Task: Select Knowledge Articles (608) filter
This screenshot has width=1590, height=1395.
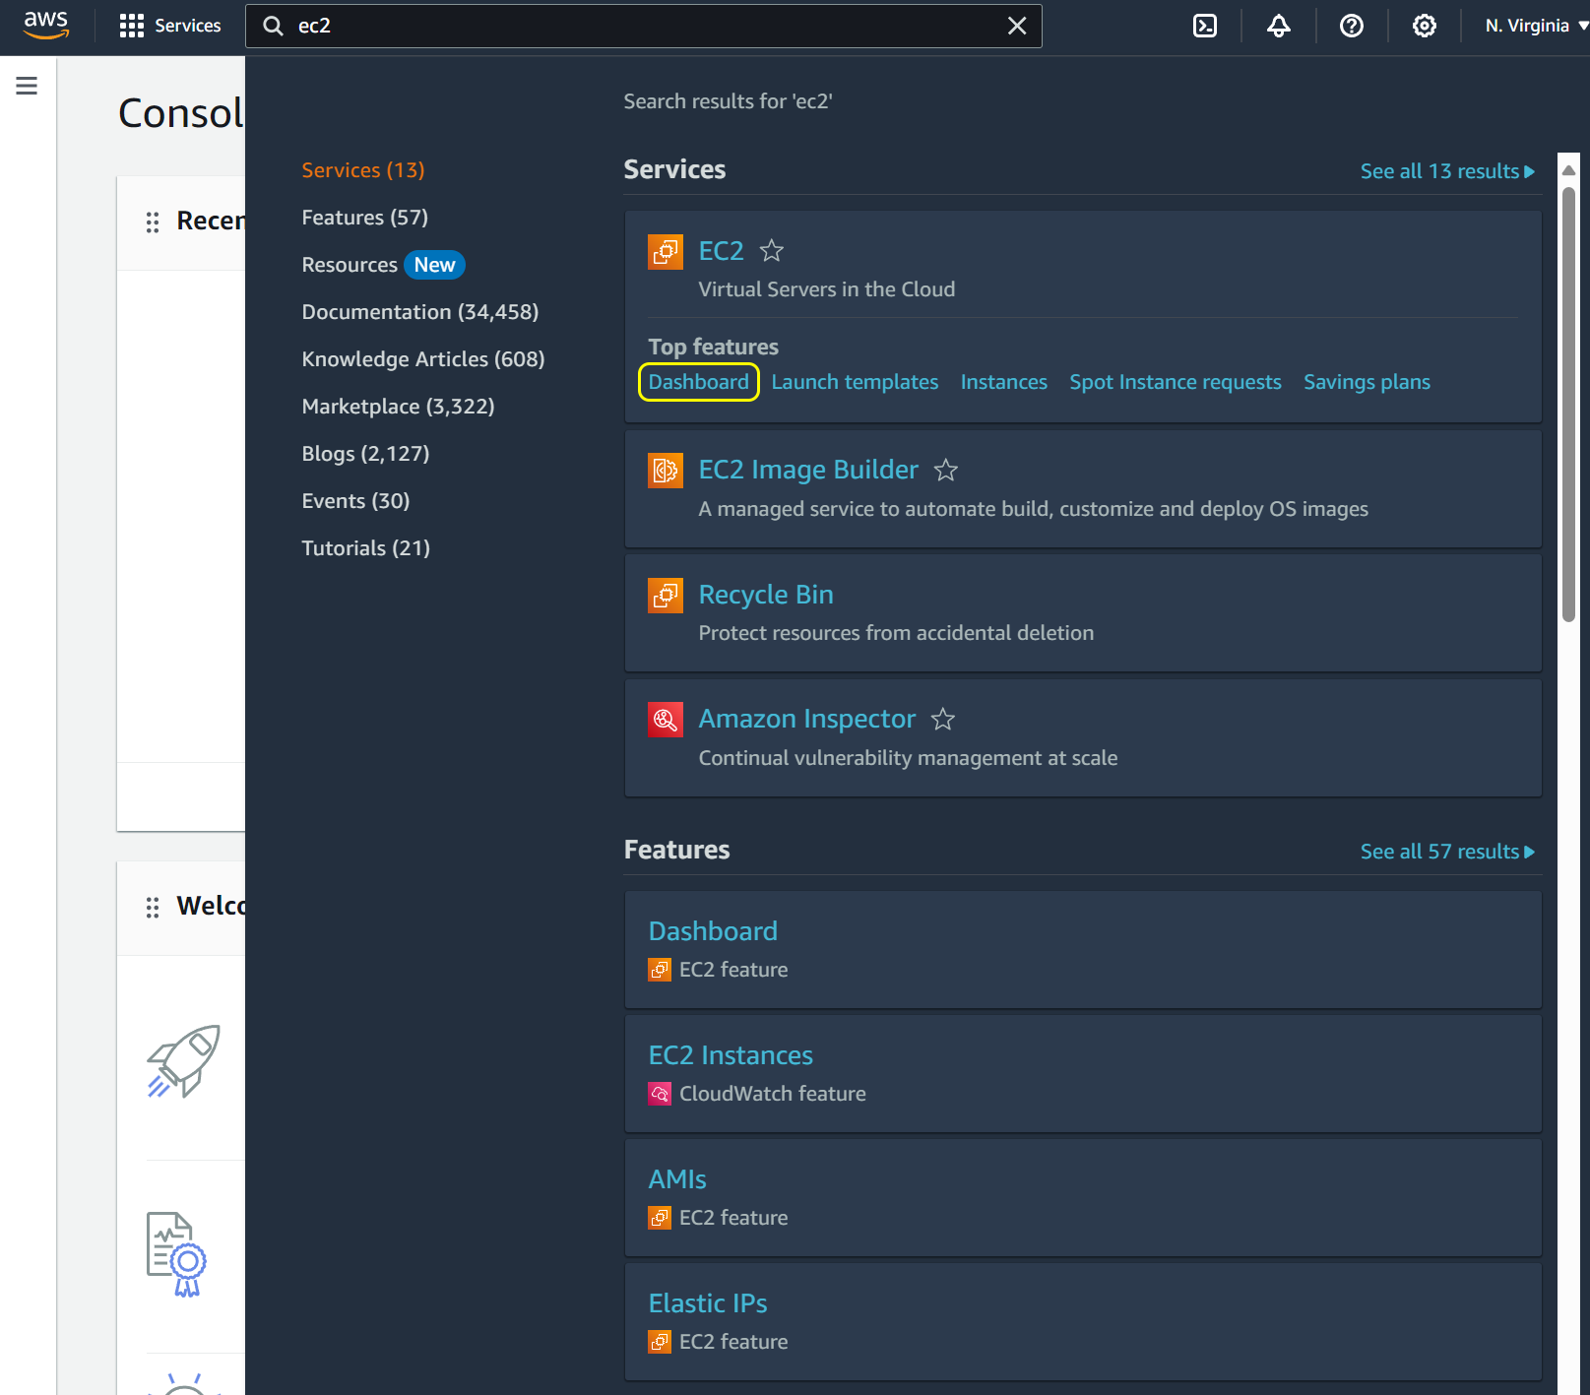Action: coord(422,359)
